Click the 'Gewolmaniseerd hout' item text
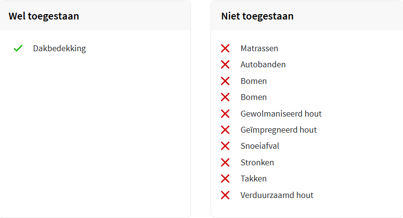403x218 pixels. pos(281,114)
